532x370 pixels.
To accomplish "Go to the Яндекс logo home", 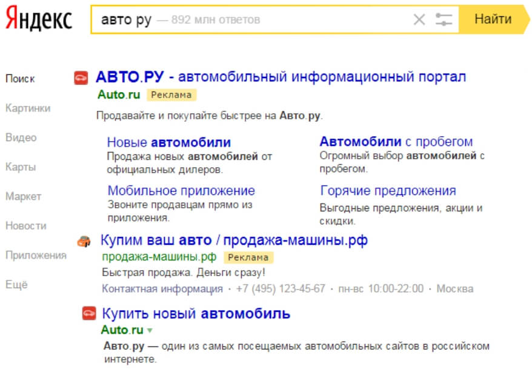I will coord(39,19).
